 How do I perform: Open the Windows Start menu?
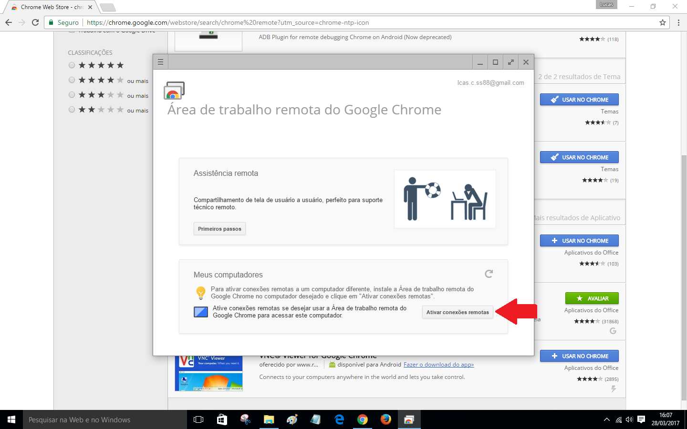click(x=11, y=419)
